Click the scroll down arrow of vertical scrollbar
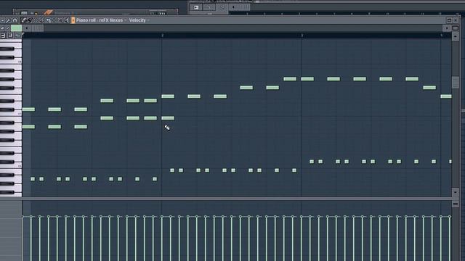This screenshot has height=261, width=465. (456, 192)
